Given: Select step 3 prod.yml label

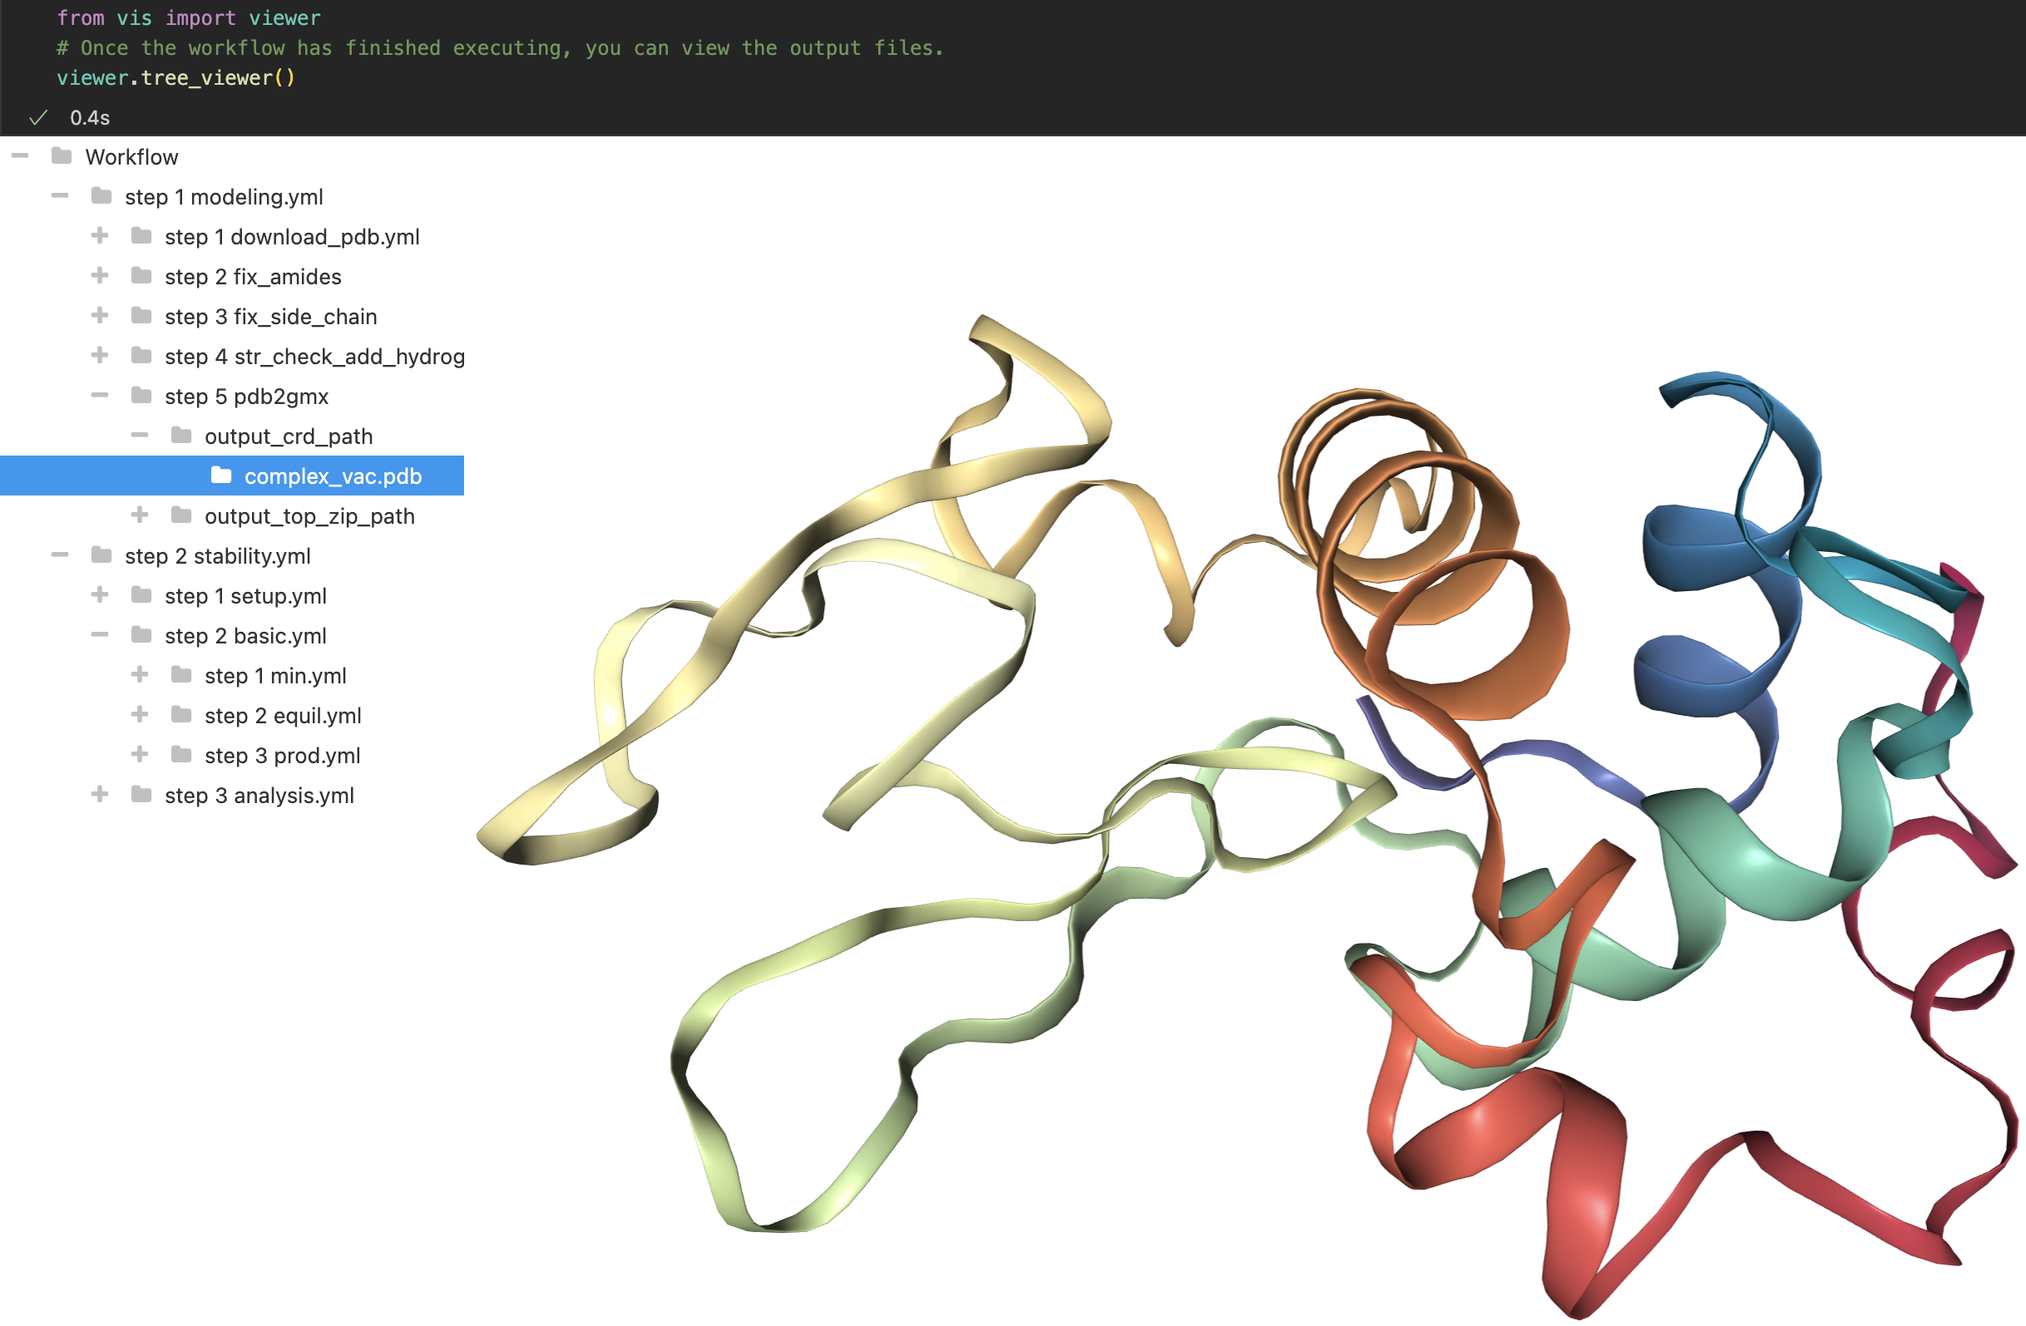Looking at the screenshot, I should click(283, 756).
